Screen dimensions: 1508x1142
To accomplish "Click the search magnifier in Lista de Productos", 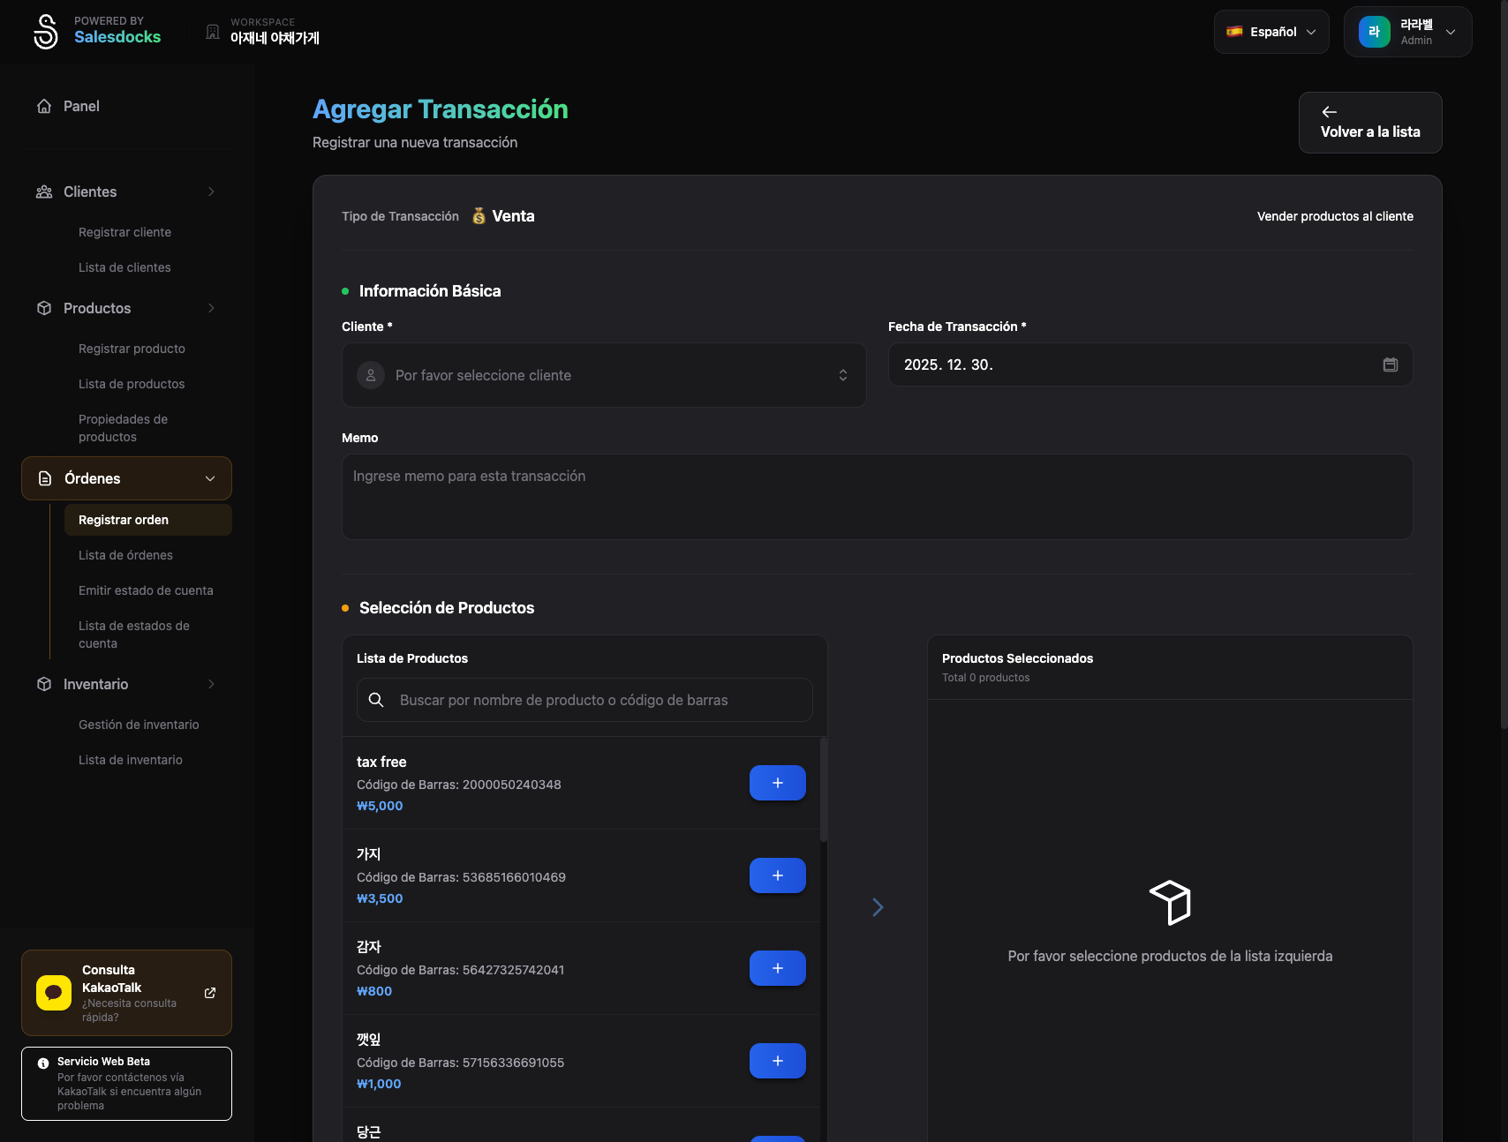I will [376, 700].
